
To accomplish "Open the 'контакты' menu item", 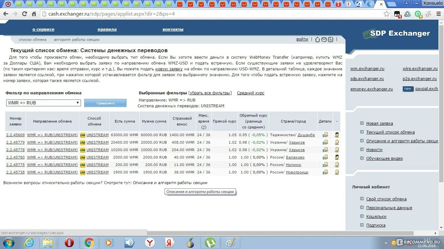I will tap(173, 30).
